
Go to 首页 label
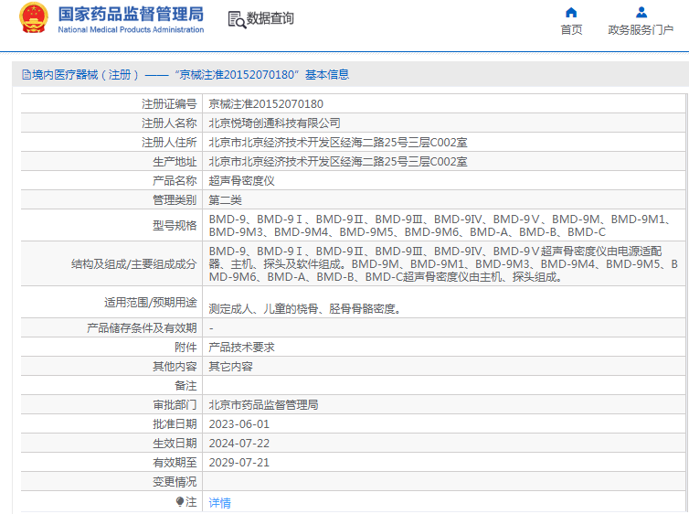[x=571, y=30]
